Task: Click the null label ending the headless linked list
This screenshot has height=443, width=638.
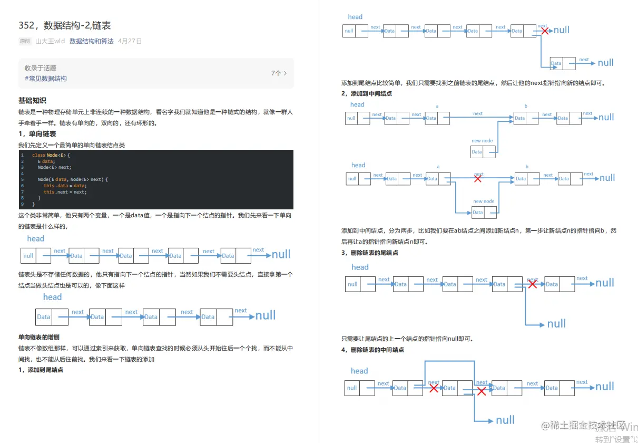Action: click(265, 315)
